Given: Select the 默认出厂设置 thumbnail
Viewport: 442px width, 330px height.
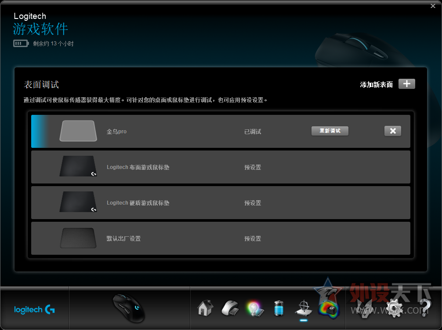Looking at the screenshot, I should (78, 238).
